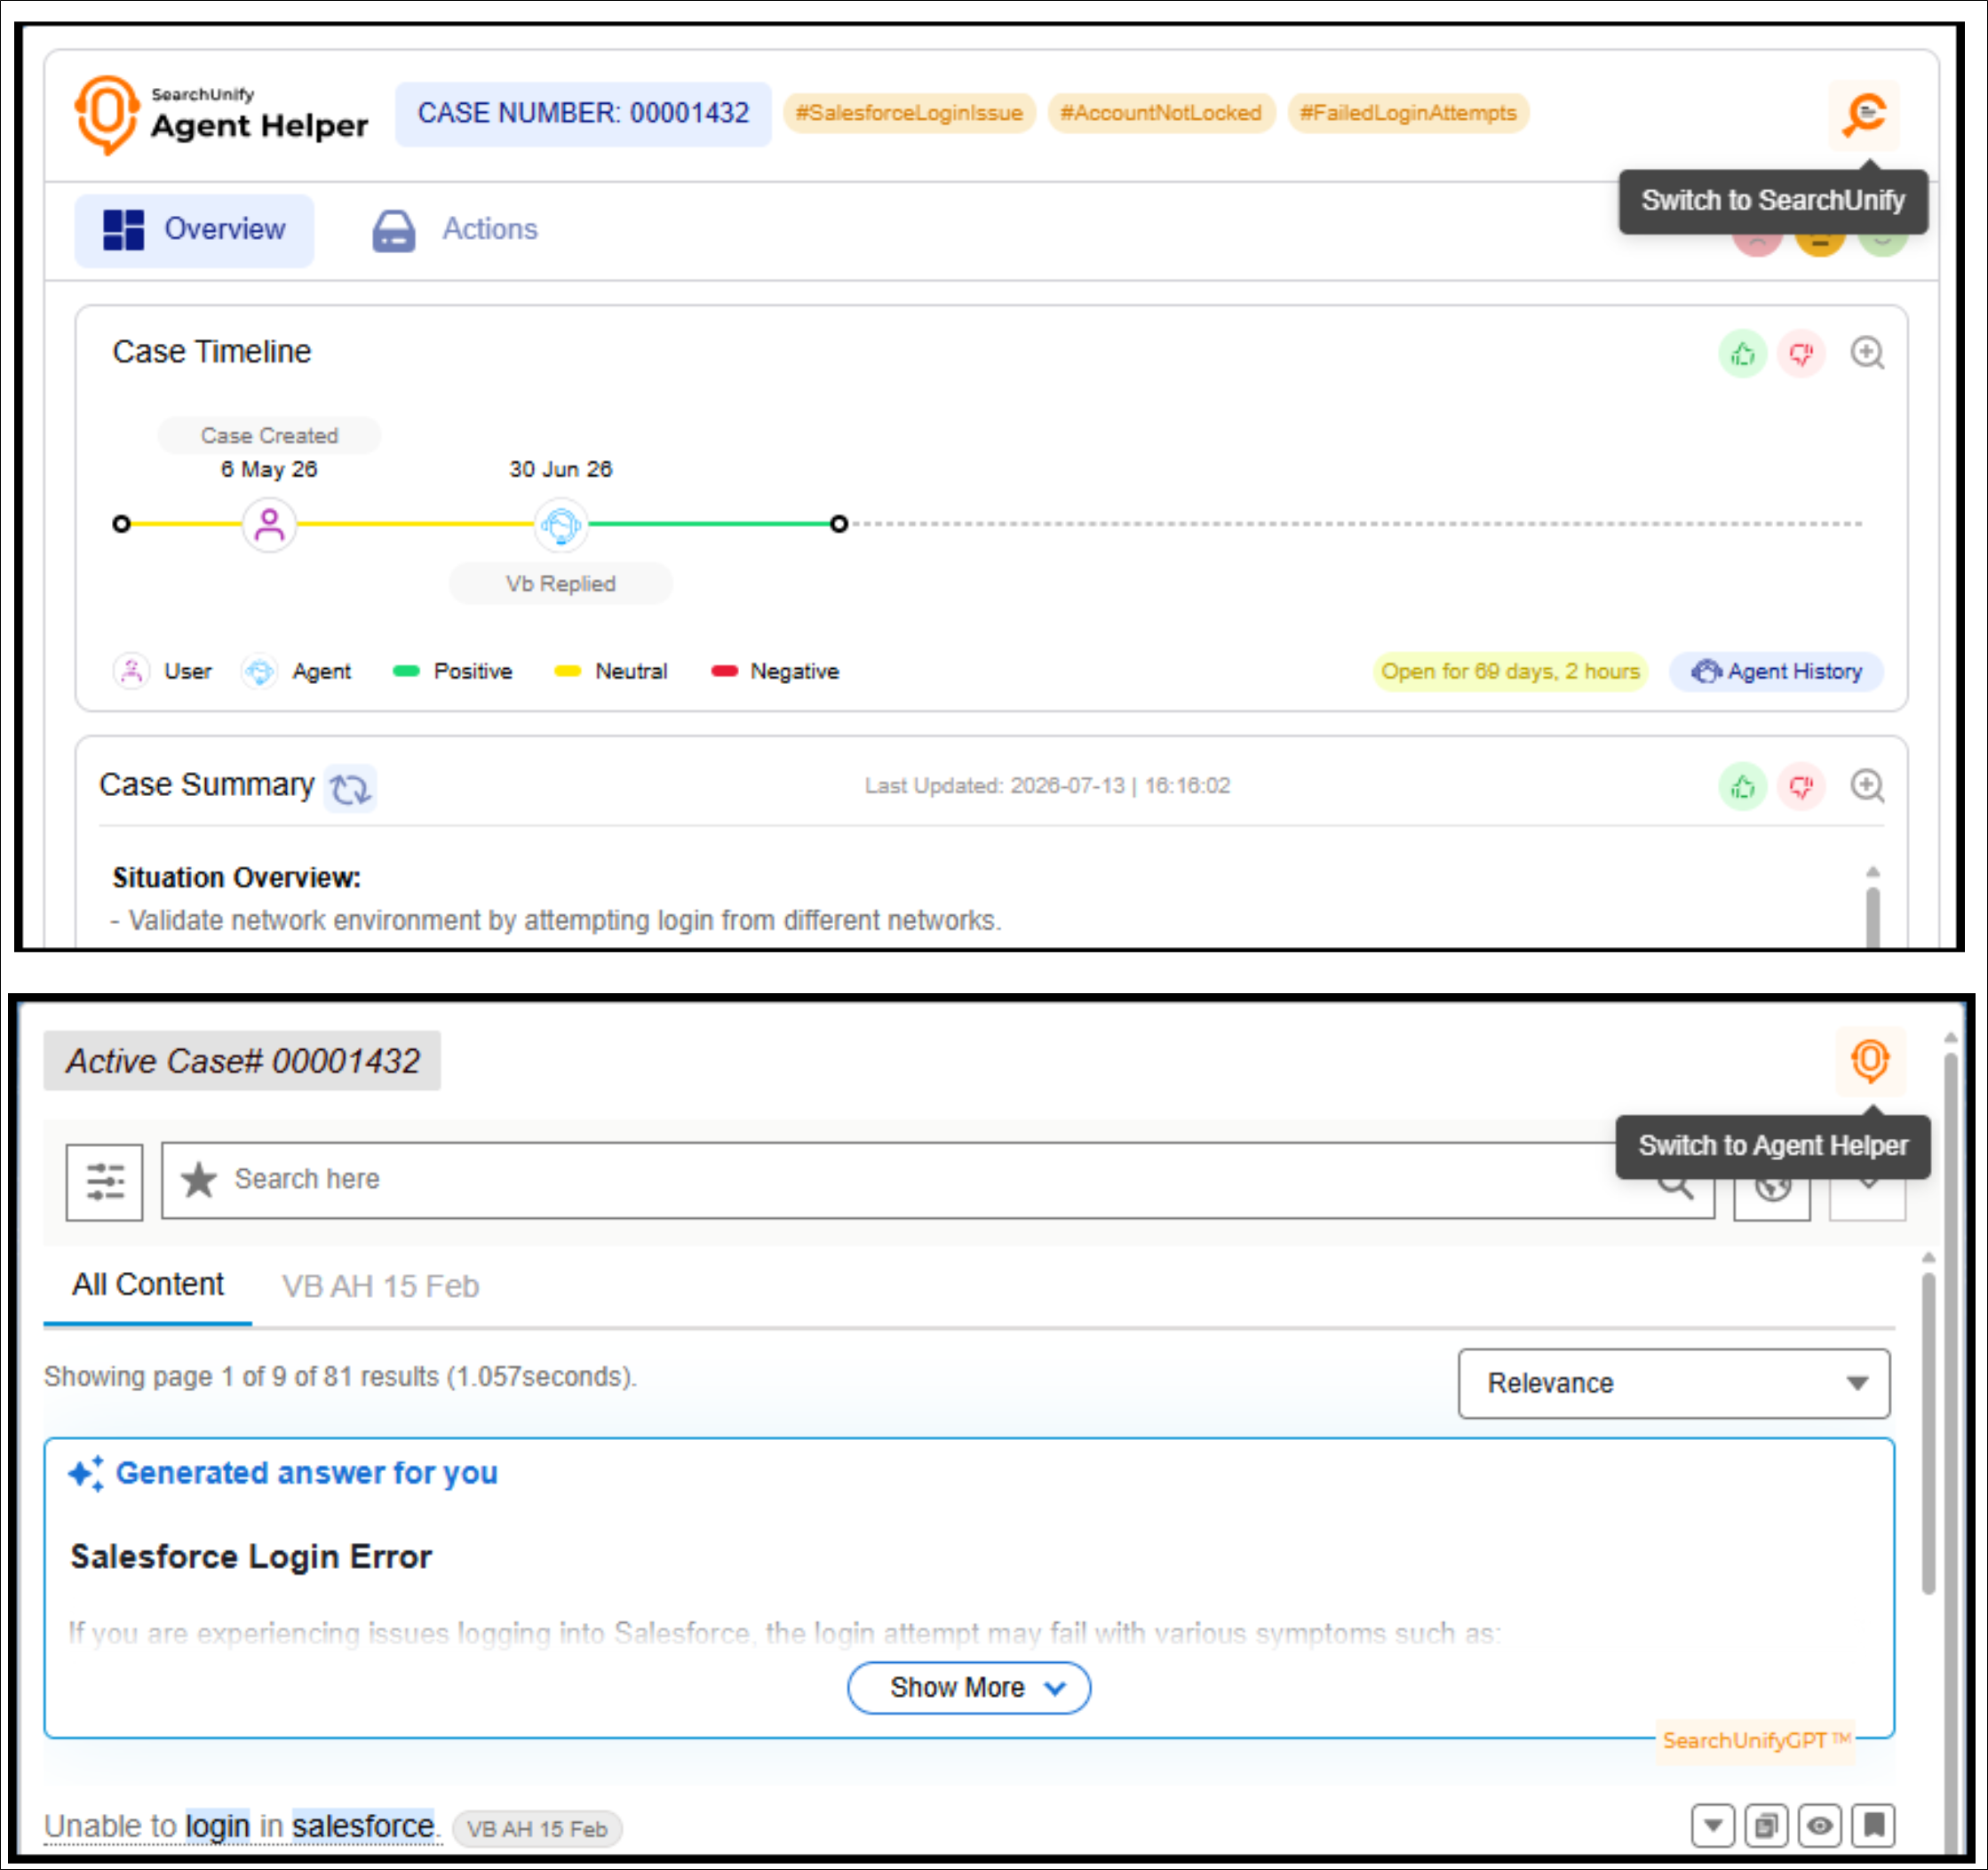Viewport: 1988px width, 1870px height.
Task: Click the yellow Neutral legend swatch
Action: (568, 671)
